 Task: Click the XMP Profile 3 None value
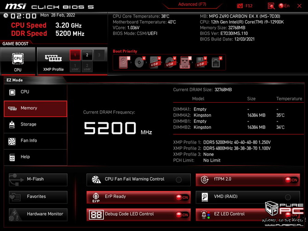point(208,154)
